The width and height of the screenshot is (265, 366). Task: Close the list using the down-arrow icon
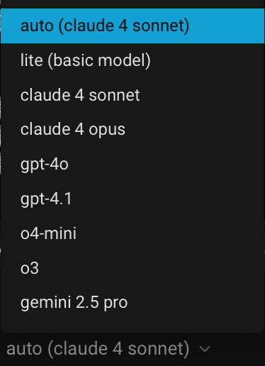tap(205, 349)
